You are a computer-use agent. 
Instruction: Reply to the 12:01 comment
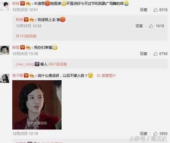coord(144,10)
